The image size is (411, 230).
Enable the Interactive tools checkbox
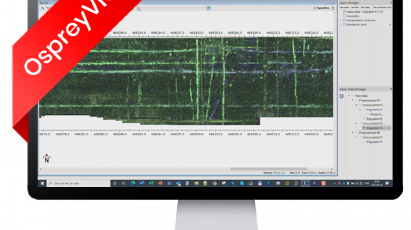point(344,24)
